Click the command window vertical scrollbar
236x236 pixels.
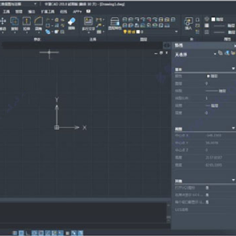click(168, 212)
